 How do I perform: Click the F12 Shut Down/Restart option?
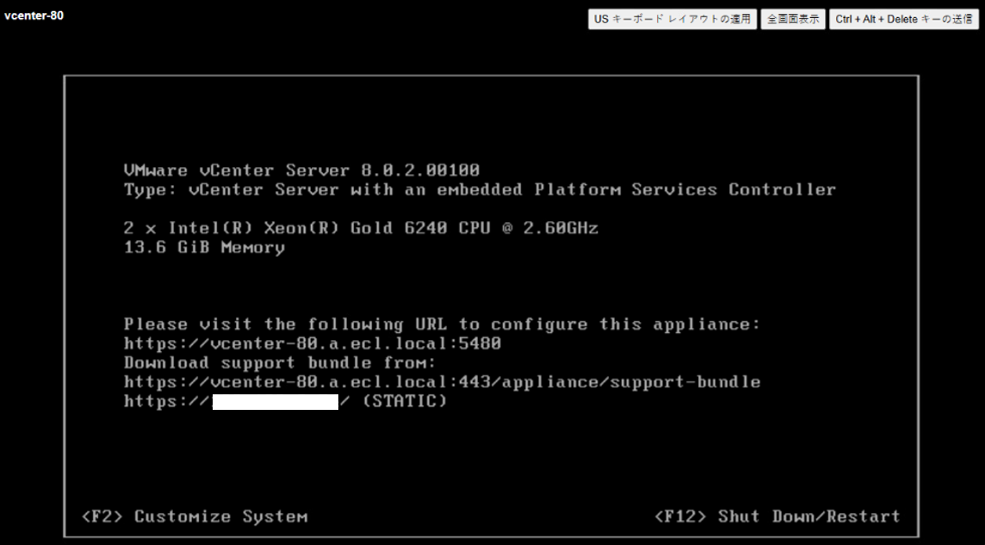click(777, 517)
